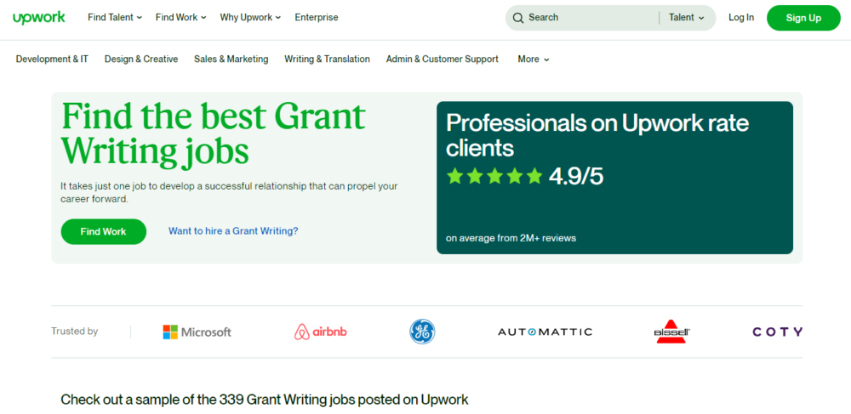Select Design & Creative category
This screenshot has height=414, width=851.
coord(141,59)
